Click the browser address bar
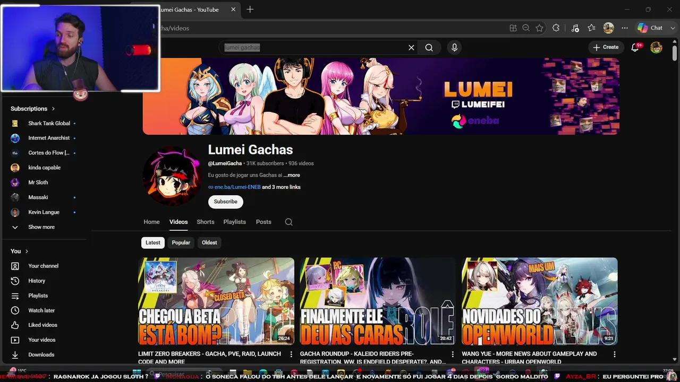The width and height of the screenshot is (680, 382). [x=329, y=28]
